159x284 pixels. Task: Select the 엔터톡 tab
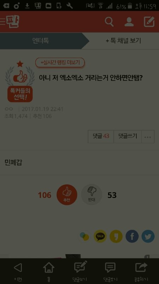pyautogui.click(x=41, y=41)
